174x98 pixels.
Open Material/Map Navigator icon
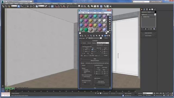[x=110, y=33]
